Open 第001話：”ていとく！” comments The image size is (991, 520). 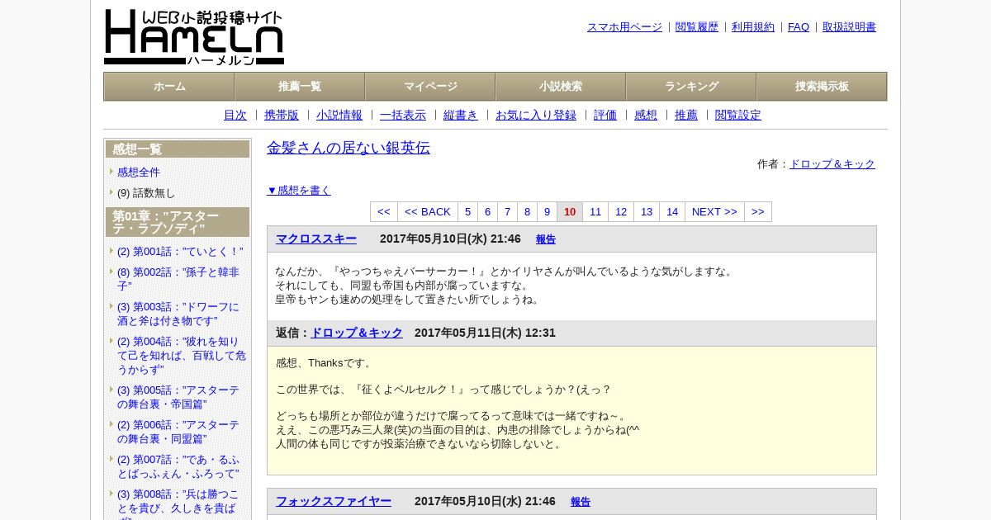click(x=180, y=251)
